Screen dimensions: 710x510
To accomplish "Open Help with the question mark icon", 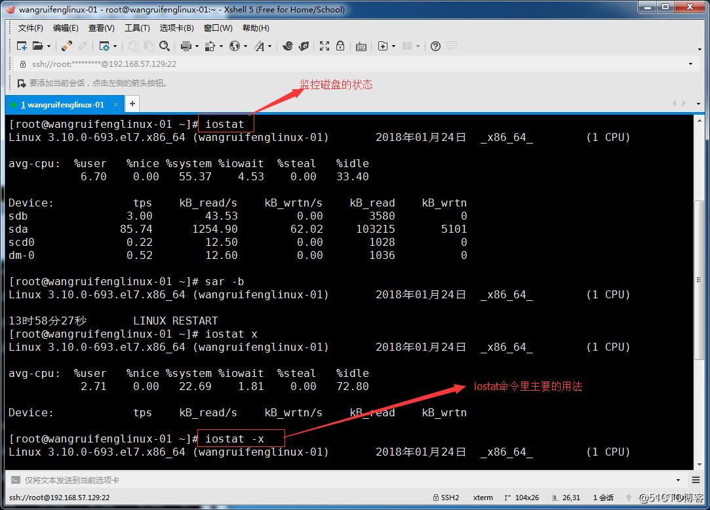I will [x=435, y=46].
